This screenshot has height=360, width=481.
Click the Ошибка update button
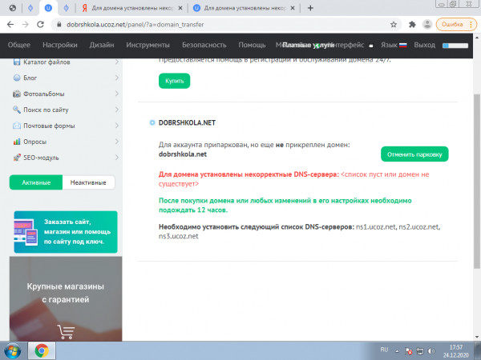click(456, 25)
